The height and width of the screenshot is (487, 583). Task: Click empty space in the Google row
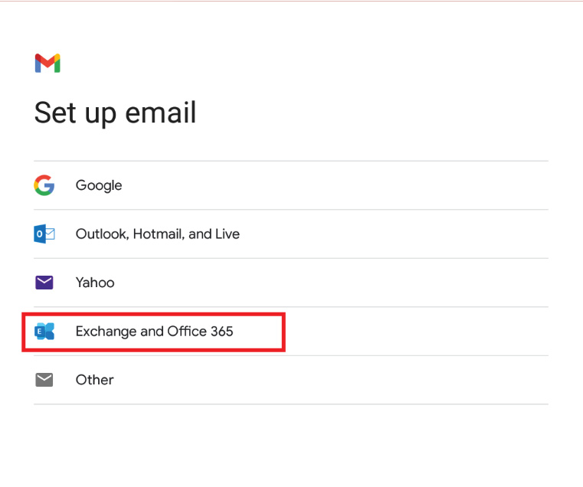point(335,185)
